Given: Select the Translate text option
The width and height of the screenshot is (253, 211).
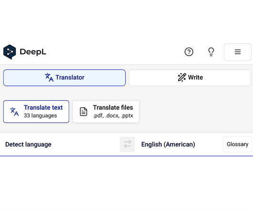Looking at the screenshot, I should click(x=36, y=112).
